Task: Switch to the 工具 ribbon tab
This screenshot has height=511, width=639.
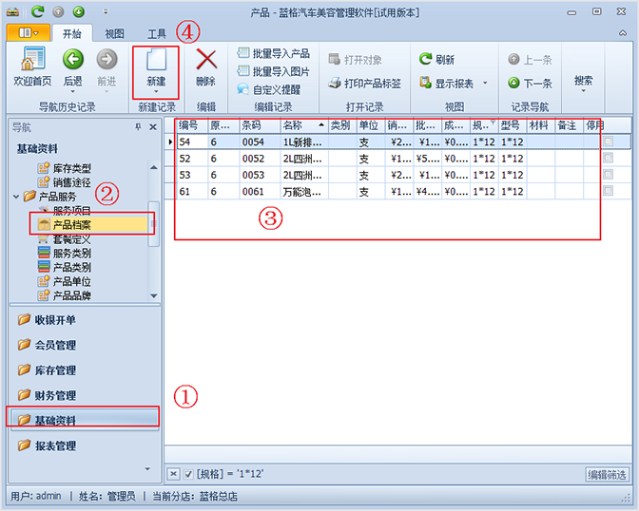Action: [156, 33]
